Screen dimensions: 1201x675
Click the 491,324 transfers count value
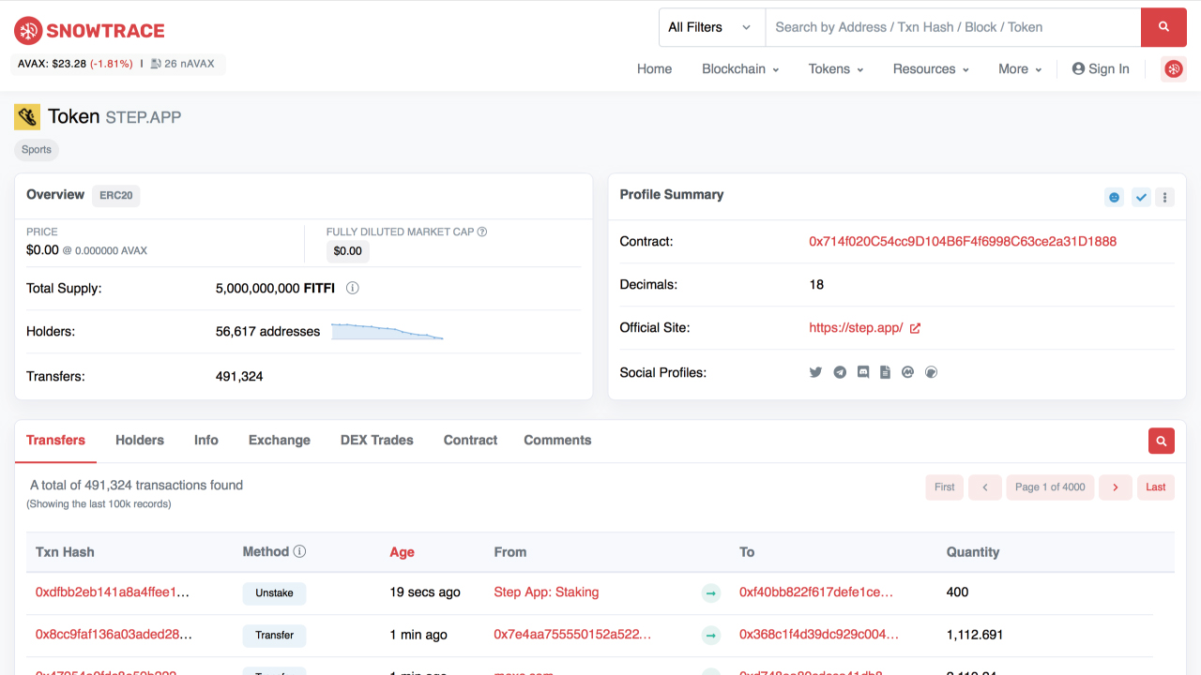(x=239, y=376)
